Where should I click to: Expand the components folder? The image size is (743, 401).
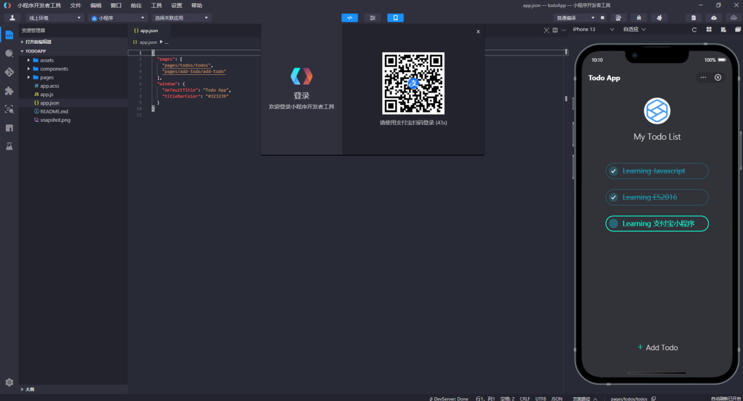tap(74, 68)
